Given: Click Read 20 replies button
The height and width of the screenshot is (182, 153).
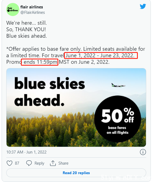Looking at the screenshot, I should click(x=76, y=173).
